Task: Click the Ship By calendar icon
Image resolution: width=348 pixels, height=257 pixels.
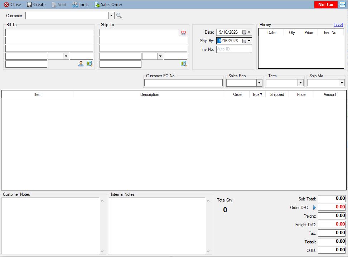Action: point(244,41)
